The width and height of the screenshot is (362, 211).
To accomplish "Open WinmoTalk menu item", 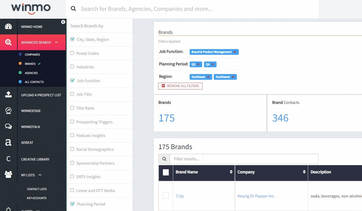I will [x=31, y=127].
